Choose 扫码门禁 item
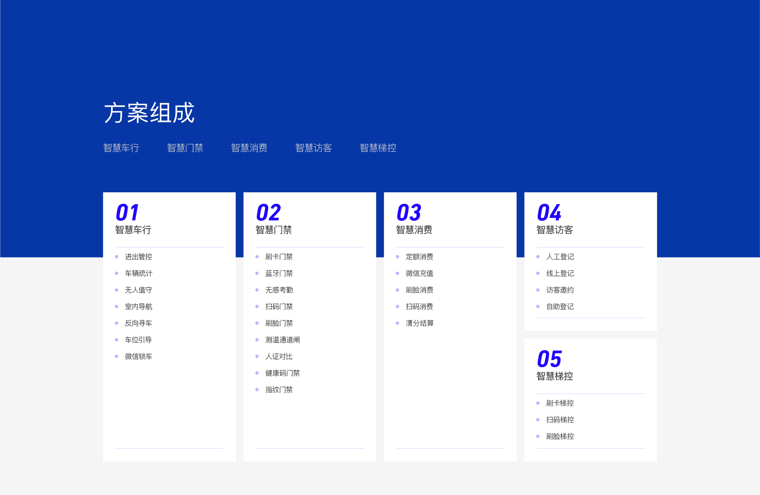760x495 pixels. click(279, 307)
